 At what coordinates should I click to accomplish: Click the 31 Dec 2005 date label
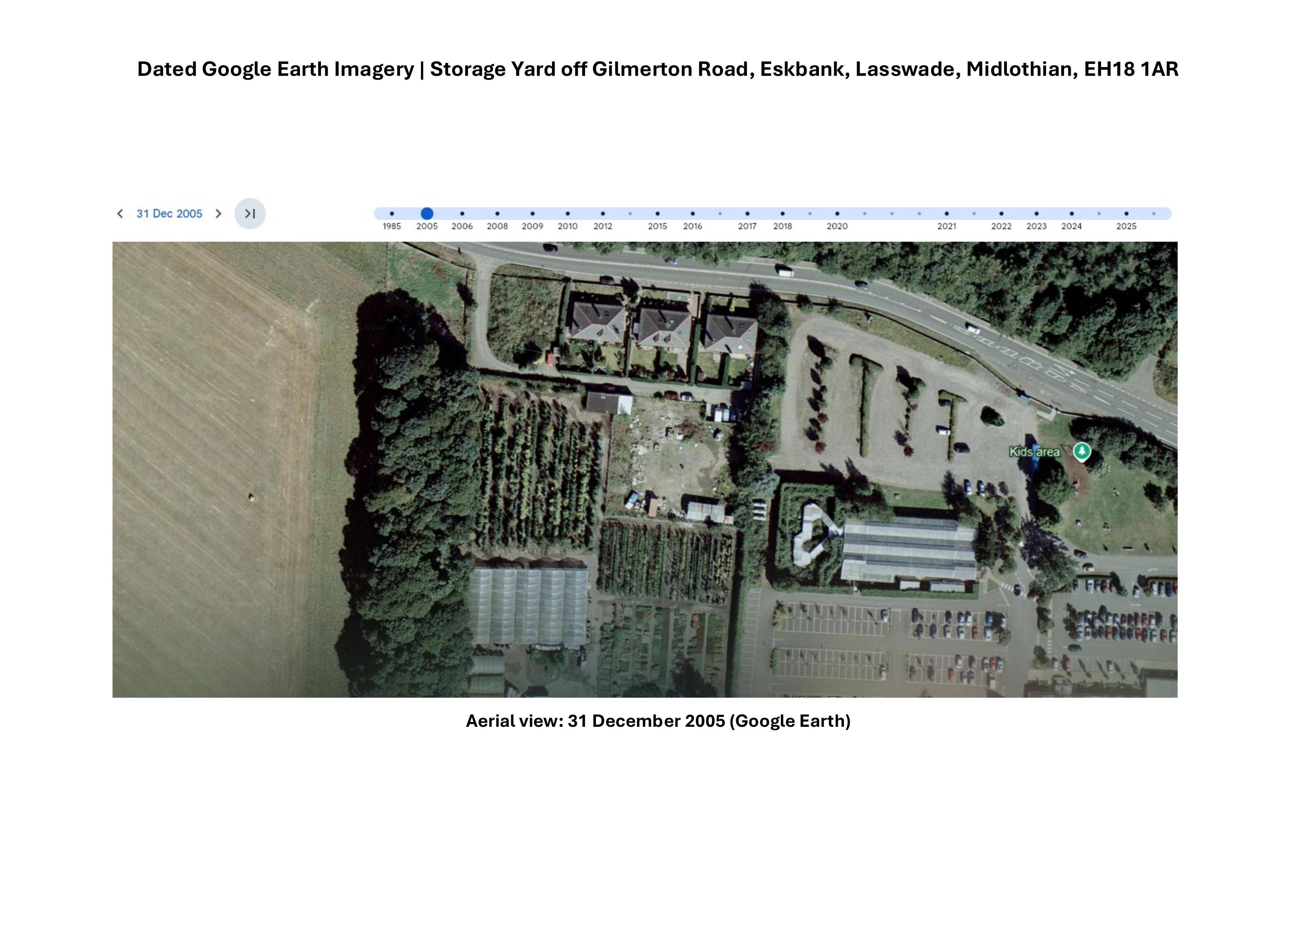(x=169, y=213)
